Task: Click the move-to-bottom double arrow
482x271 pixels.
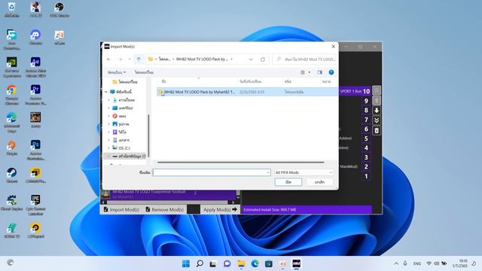Action: point(377,120)
